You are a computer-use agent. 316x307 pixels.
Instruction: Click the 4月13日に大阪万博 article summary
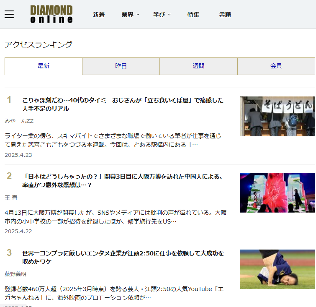click(116, 217)
